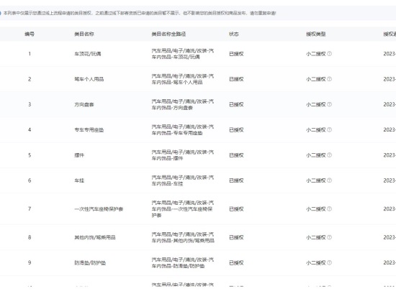Click help icon beside 小二授权 in row 3
The image size is (396, 294).
click(x=329, y=104)
